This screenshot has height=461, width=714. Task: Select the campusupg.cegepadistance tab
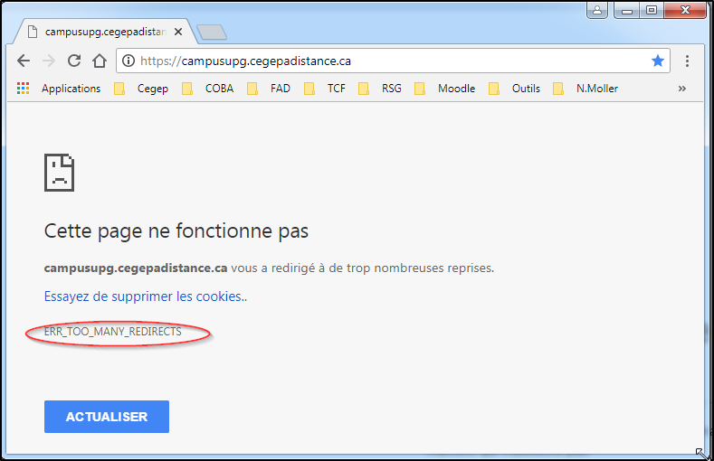click(101, 32)
